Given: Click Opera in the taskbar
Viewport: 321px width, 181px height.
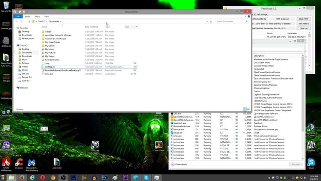Looking at the screenshot, I should [43, 177].
